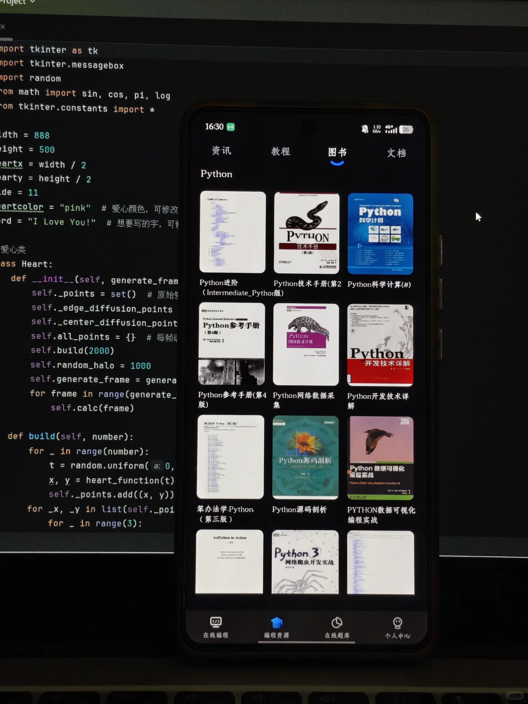
Task: Tap the Python源码剖析 title text
Action: pos(299,509)
